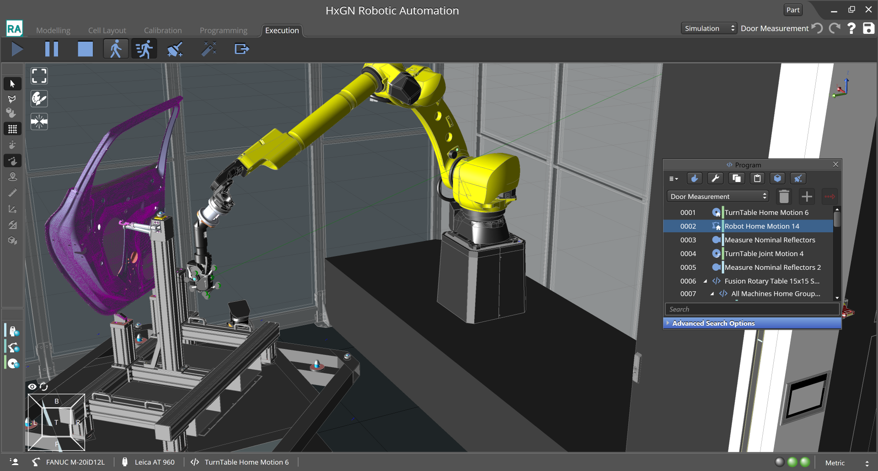Toggle the walking-speed execution mode

(x=116, y=49)
